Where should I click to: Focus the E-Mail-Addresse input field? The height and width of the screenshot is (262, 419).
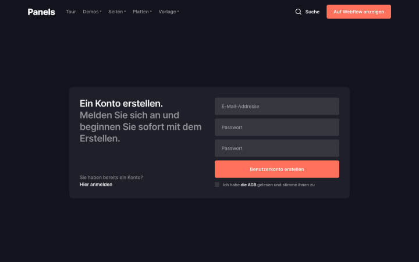[x=277, y=106]
